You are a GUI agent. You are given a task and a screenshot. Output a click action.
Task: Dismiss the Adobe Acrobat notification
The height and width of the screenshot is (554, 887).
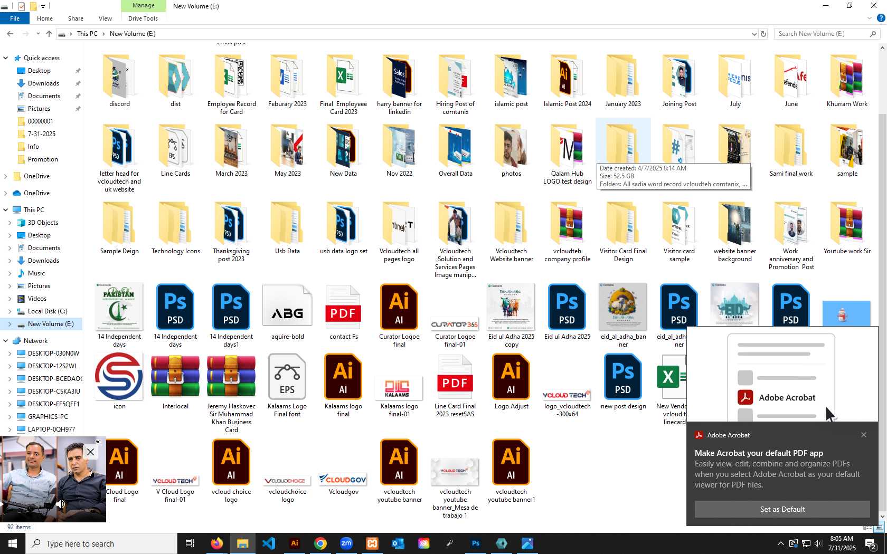pos(864,435)
